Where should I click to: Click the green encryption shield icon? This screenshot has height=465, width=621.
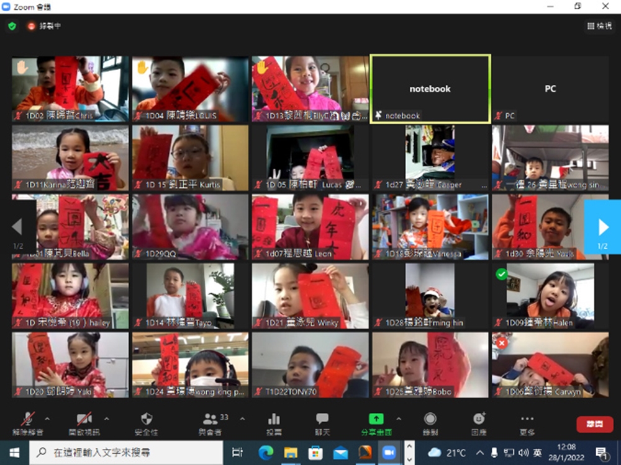[x=12, y=26]
